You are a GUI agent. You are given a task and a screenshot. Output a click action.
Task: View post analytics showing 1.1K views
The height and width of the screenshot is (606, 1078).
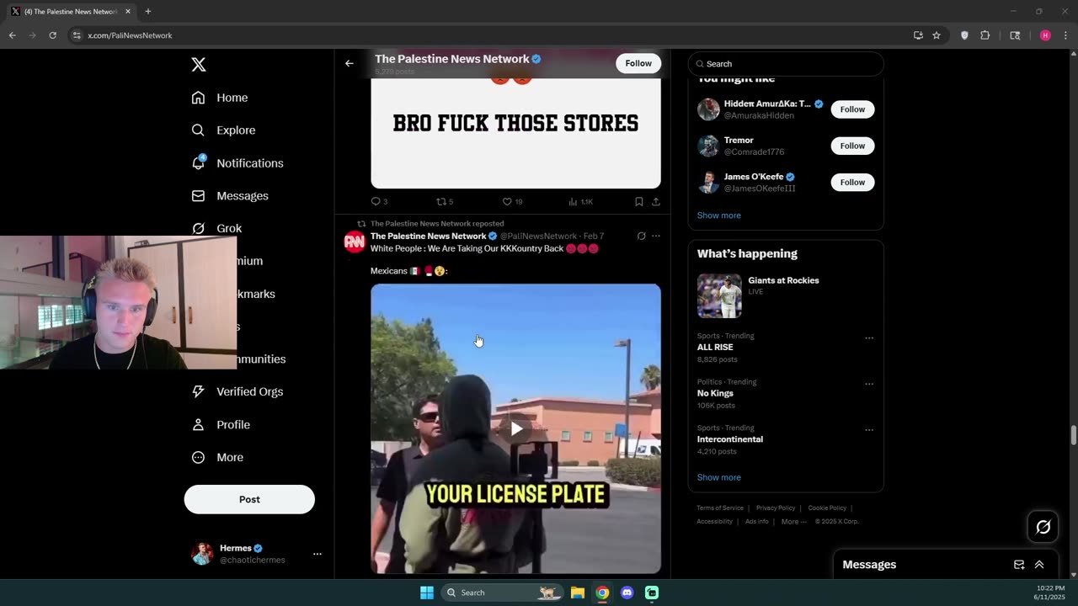click(x=580, y=202)
